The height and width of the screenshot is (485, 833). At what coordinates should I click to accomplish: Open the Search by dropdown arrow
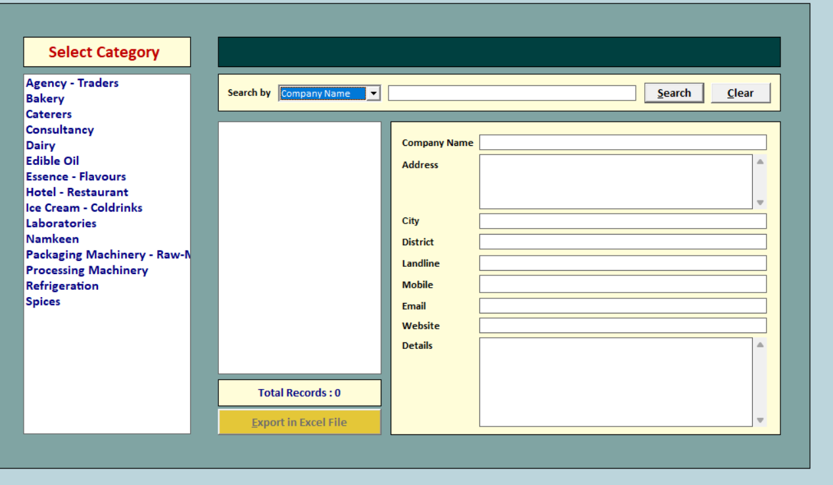coord(374,93)
